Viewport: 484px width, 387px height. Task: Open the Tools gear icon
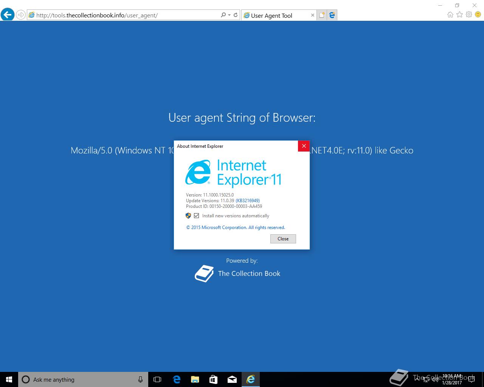tap(469, 15)
